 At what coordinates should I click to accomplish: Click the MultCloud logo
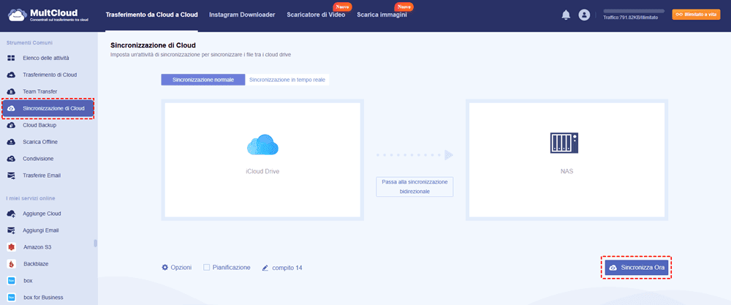click(x=48, y=15)
